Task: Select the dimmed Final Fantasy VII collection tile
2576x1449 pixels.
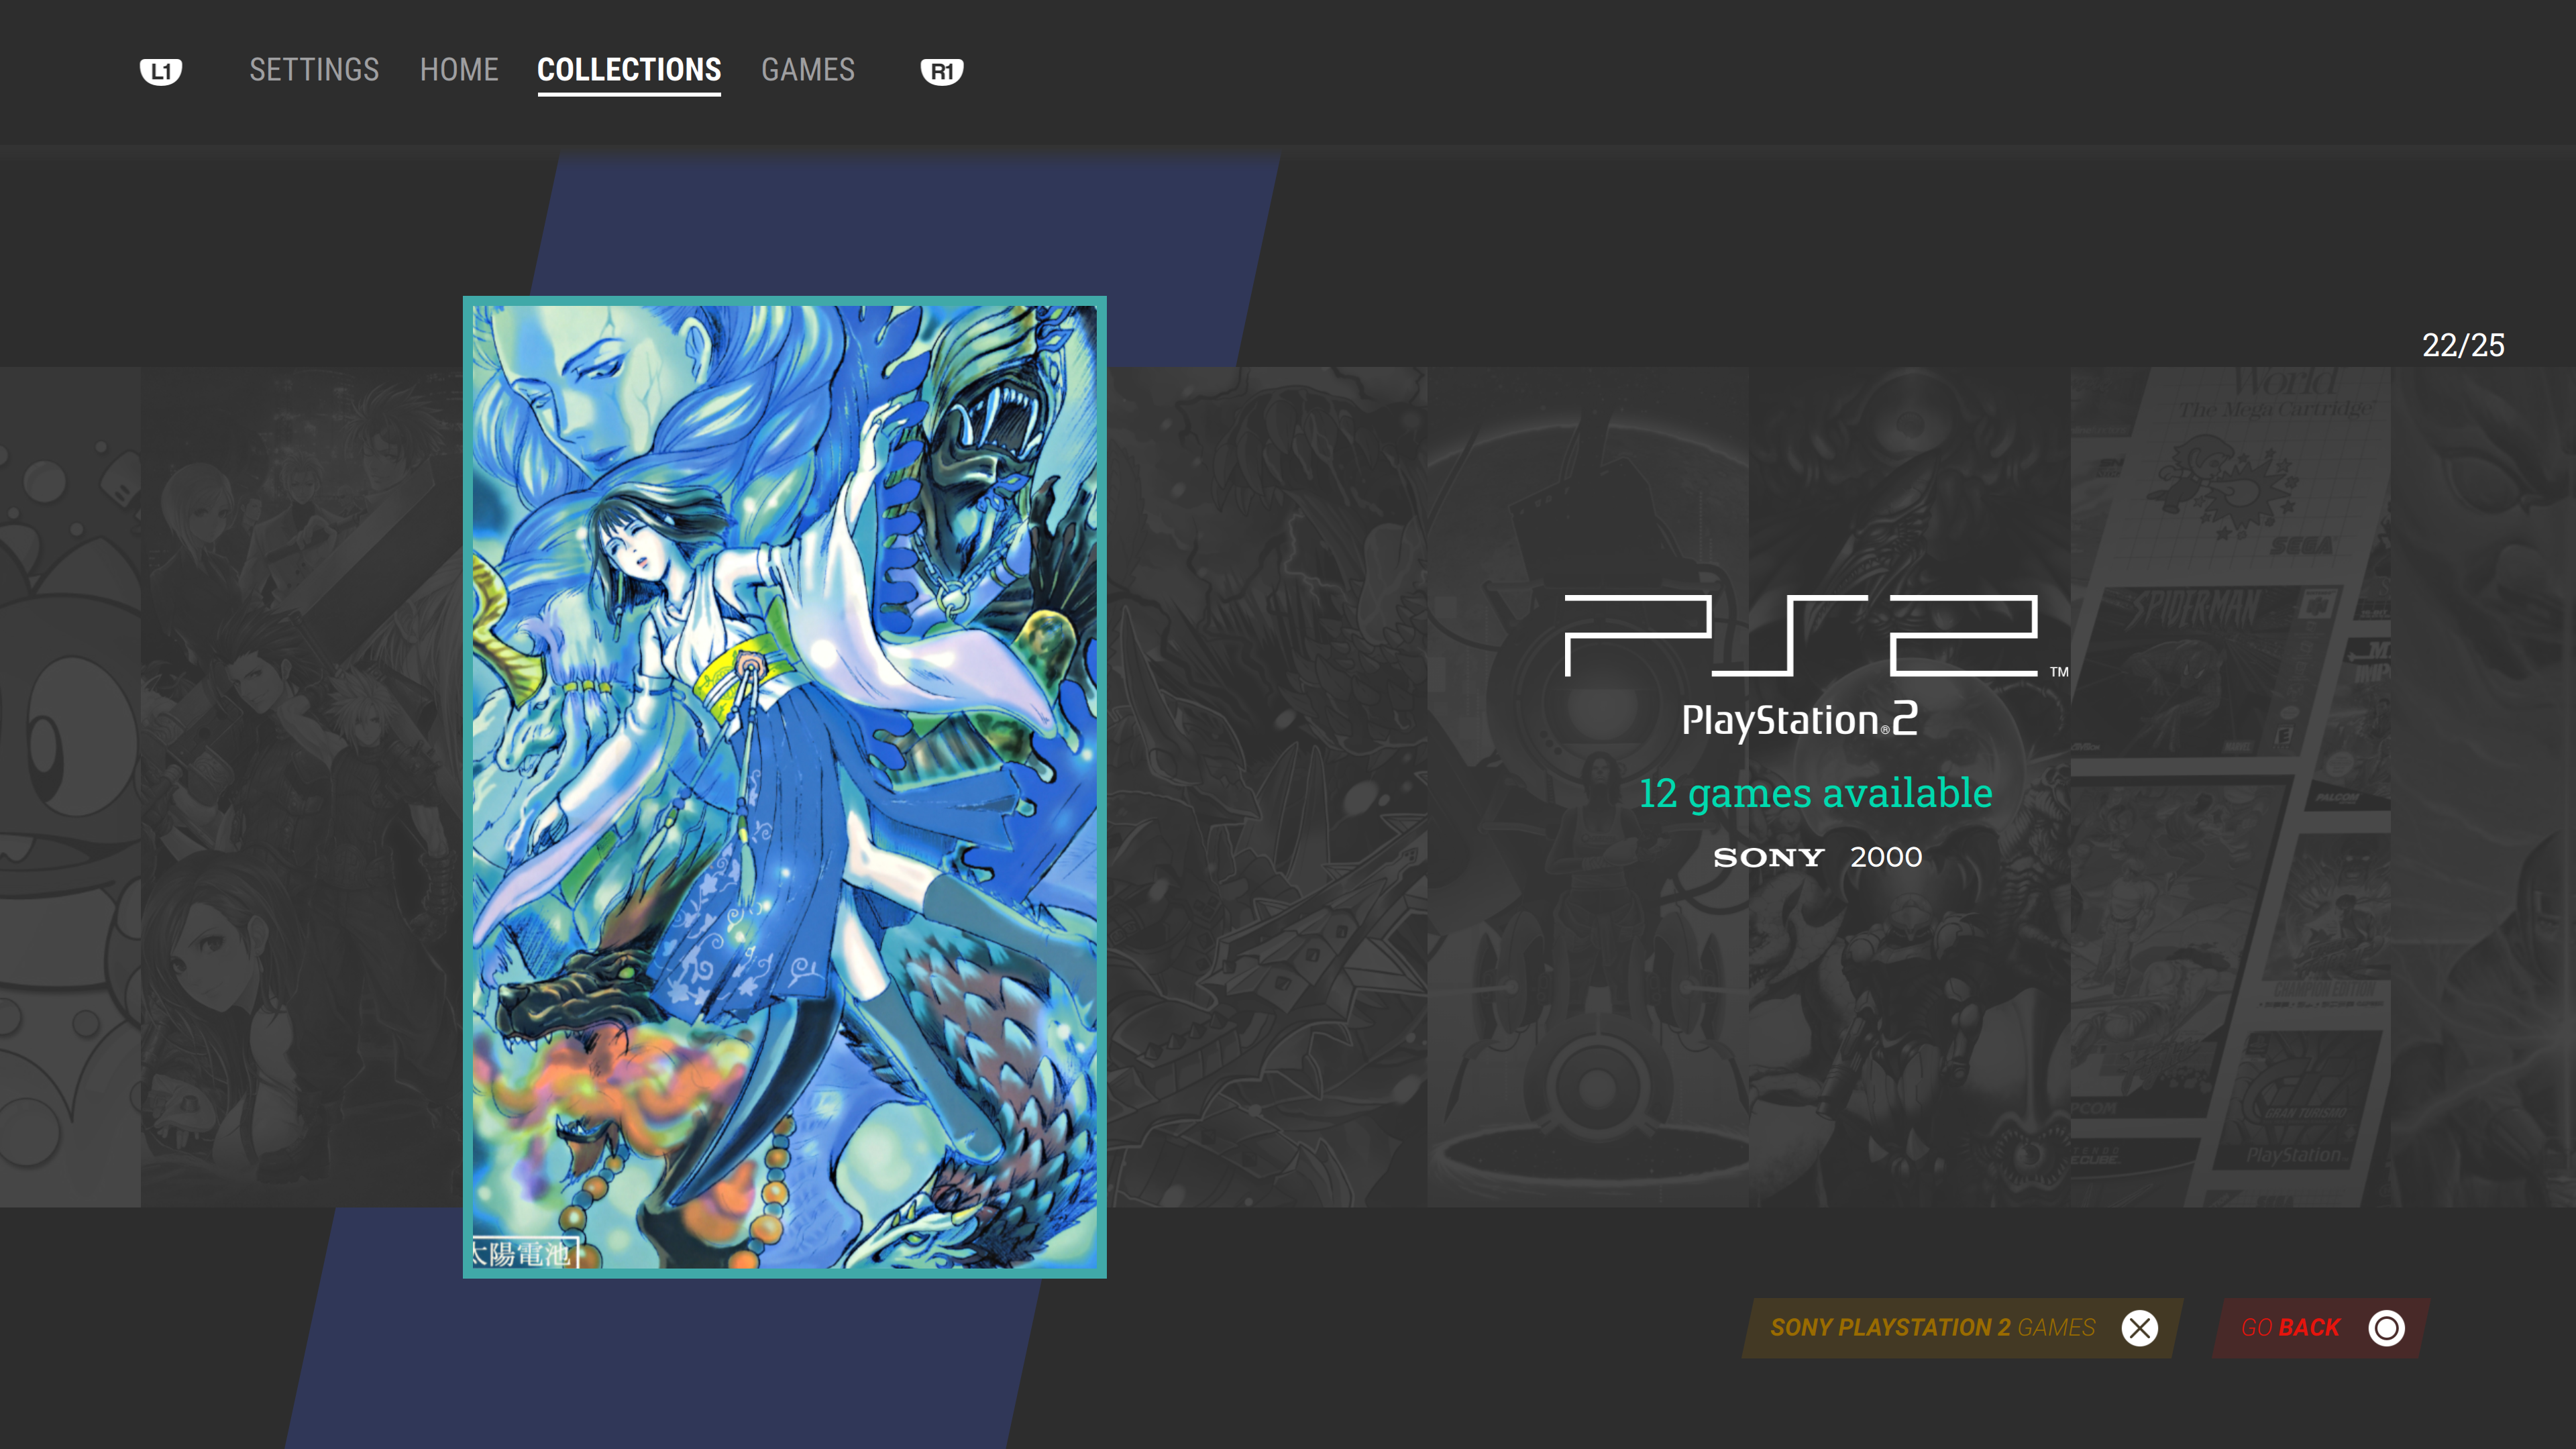Action: click(301, 787)
